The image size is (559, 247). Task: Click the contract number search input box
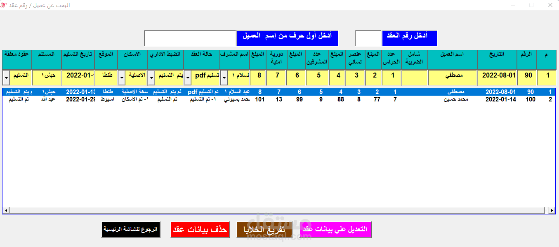(368, 38)
